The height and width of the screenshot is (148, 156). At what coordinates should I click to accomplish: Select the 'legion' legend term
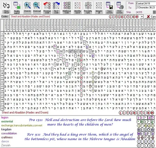[x=5, y=117]
